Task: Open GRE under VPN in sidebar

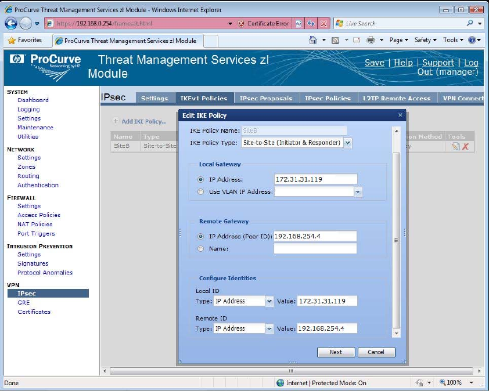Action: pyautogui.click(x=24, y=302)
